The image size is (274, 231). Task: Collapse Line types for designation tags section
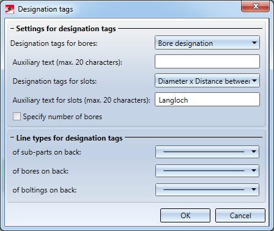pos(12,138)
